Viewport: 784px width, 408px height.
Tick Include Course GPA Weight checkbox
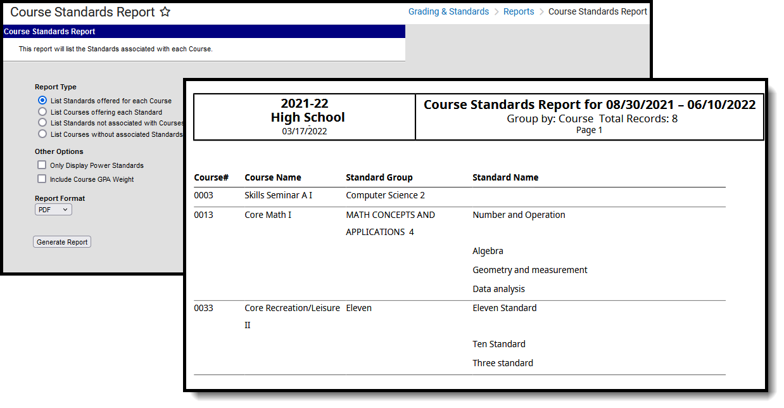tap(42, 179)
